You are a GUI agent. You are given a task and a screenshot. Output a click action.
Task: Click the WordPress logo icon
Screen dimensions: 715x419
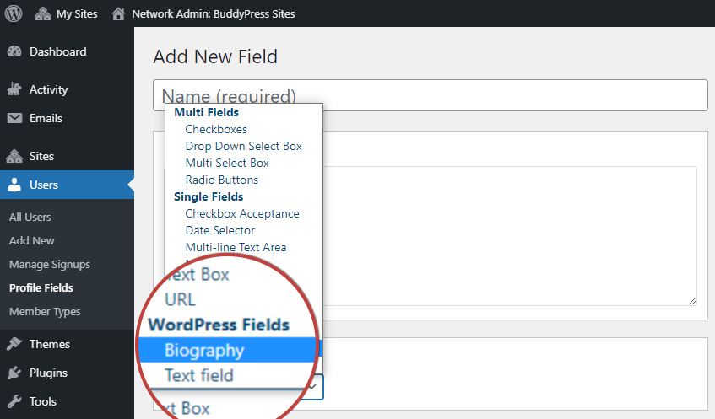(x=14, y=13)
